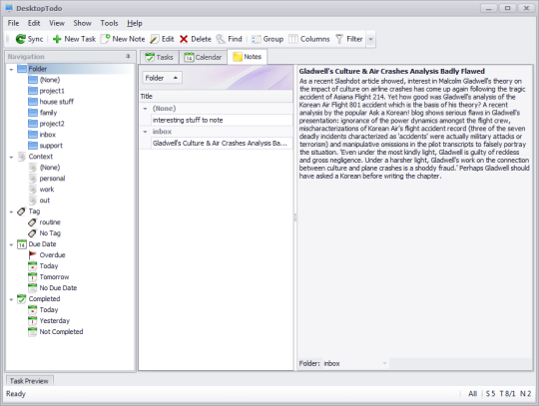Click the Group toolbar icon

pos(257,39)
